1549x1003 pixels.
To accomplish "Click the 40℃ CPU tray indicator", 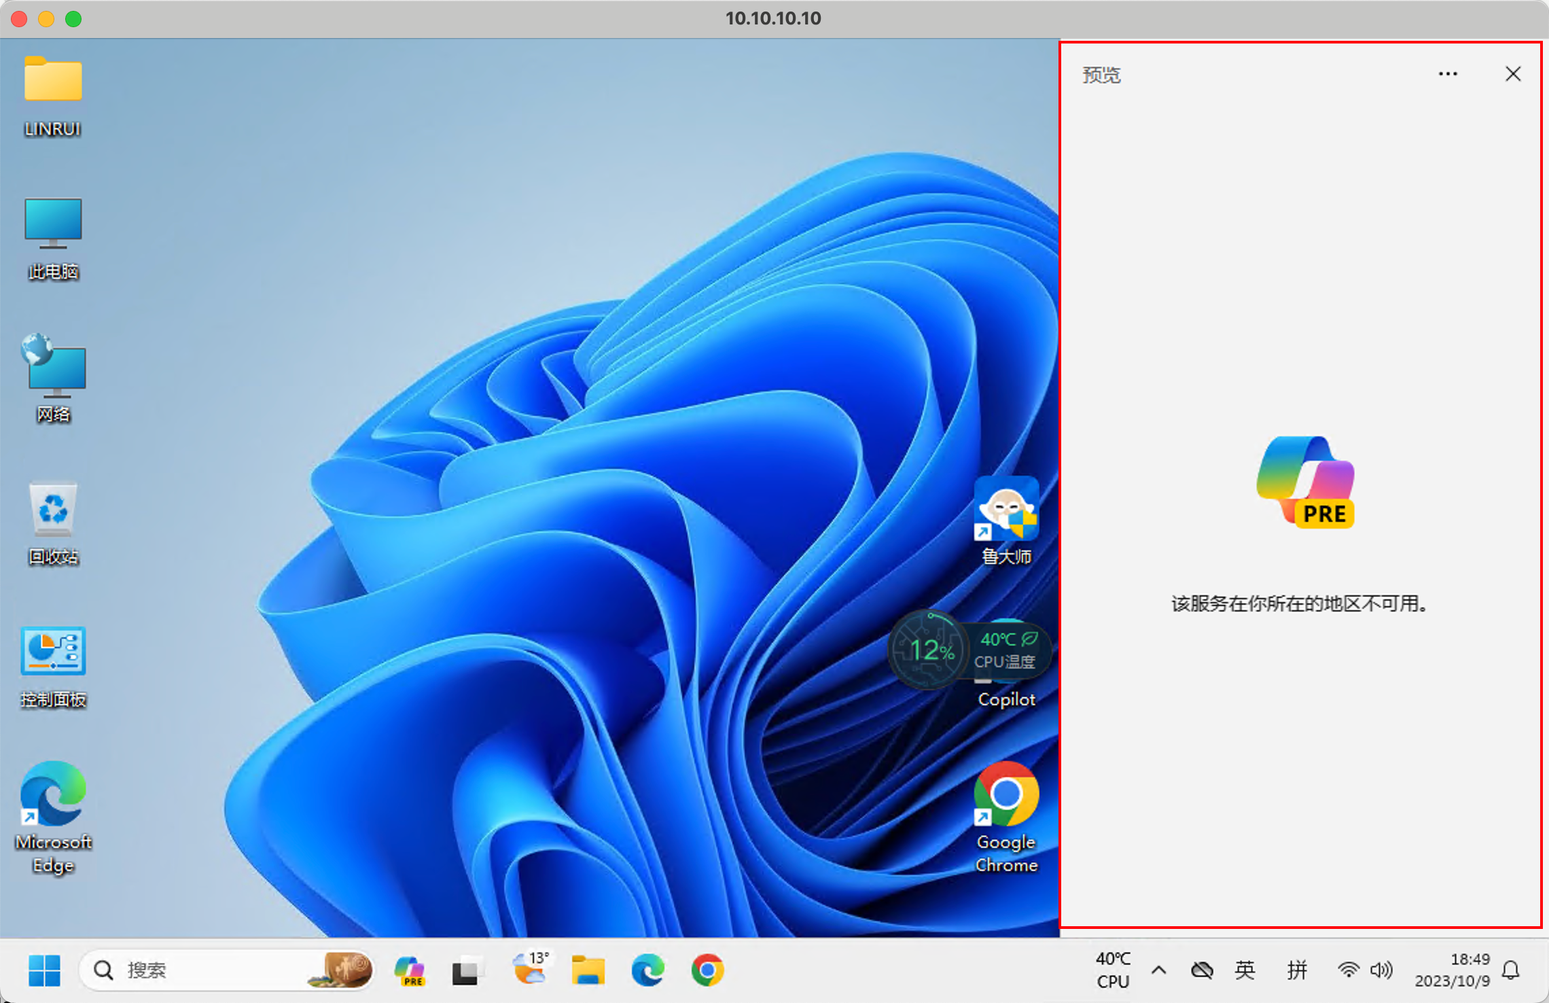I will (1113, 970).
